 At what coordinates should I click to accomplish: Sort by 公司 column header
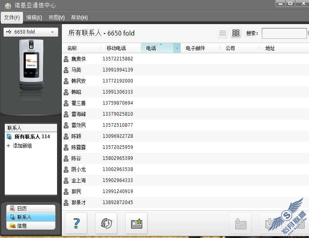pos(240,48)
